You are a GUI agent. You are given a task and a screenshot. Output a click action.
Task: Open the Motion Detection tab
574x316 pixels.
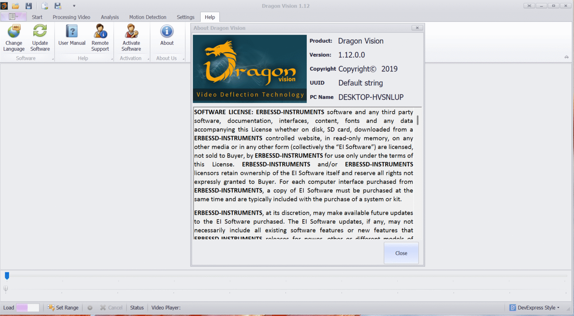click(148, 17)
